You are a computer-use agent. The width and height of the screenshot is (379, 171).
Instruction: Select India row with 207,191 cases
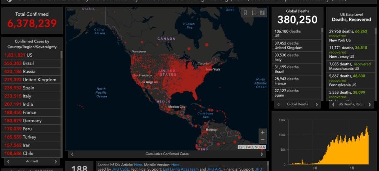[x=31, y=104]
